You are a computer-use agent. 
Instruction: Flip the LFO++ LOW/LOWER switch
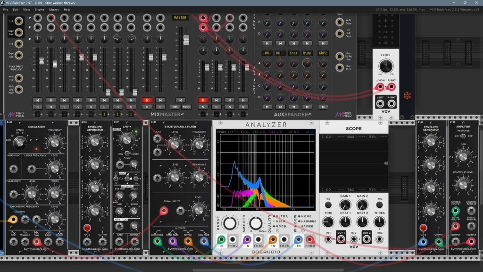click(x=127, y=153)
